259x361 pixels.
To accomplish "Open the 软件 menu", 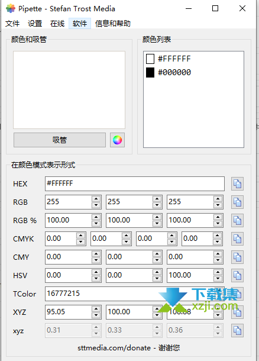I will click(80, 23).
